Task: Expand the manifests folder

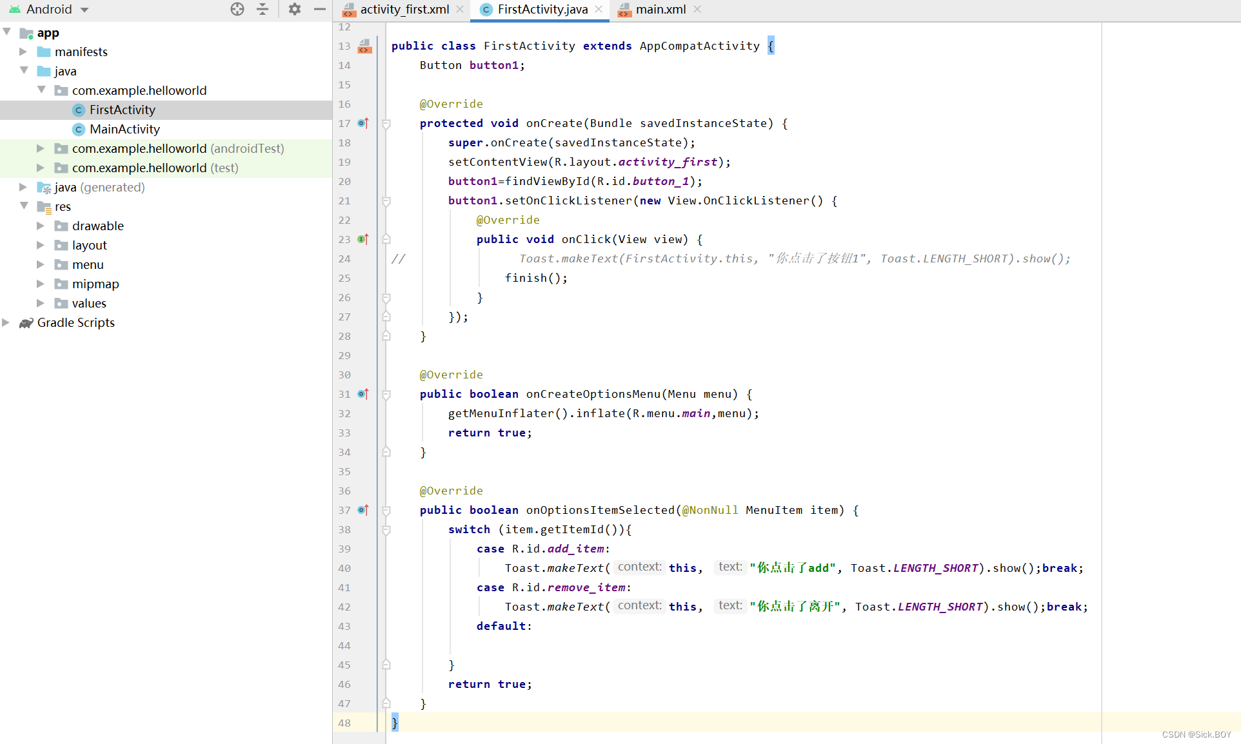Action: pos(23,51)
